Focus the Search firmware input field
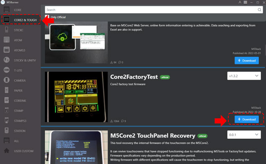Image resolution: width=266 pixels, height=164 pixels. coord(154,10)
